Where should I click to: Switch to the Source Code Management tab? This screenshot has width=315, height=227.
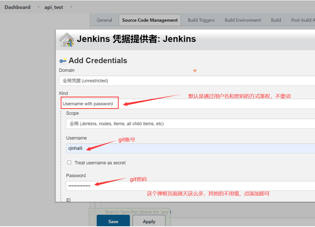(x=150, y=20)
